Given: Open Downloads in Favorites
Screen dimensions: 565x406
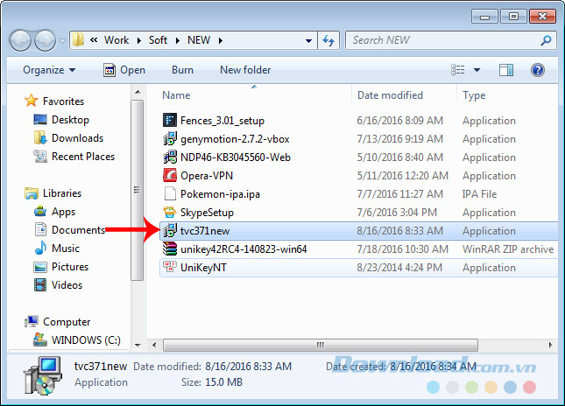Looking at the screenshot, I should tap(77, 138).
